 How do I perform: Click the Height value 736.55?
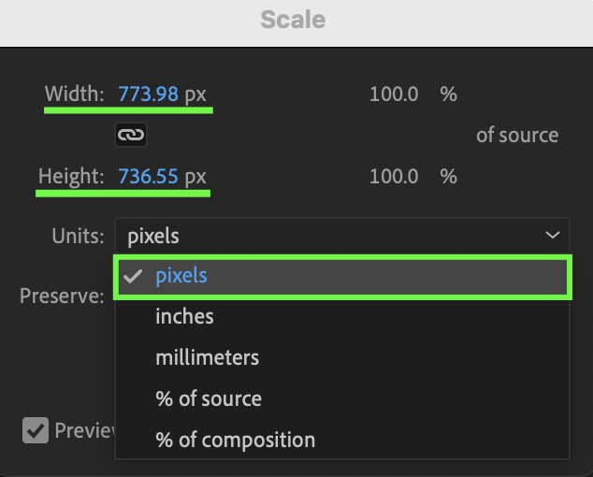tap(148, 176)
